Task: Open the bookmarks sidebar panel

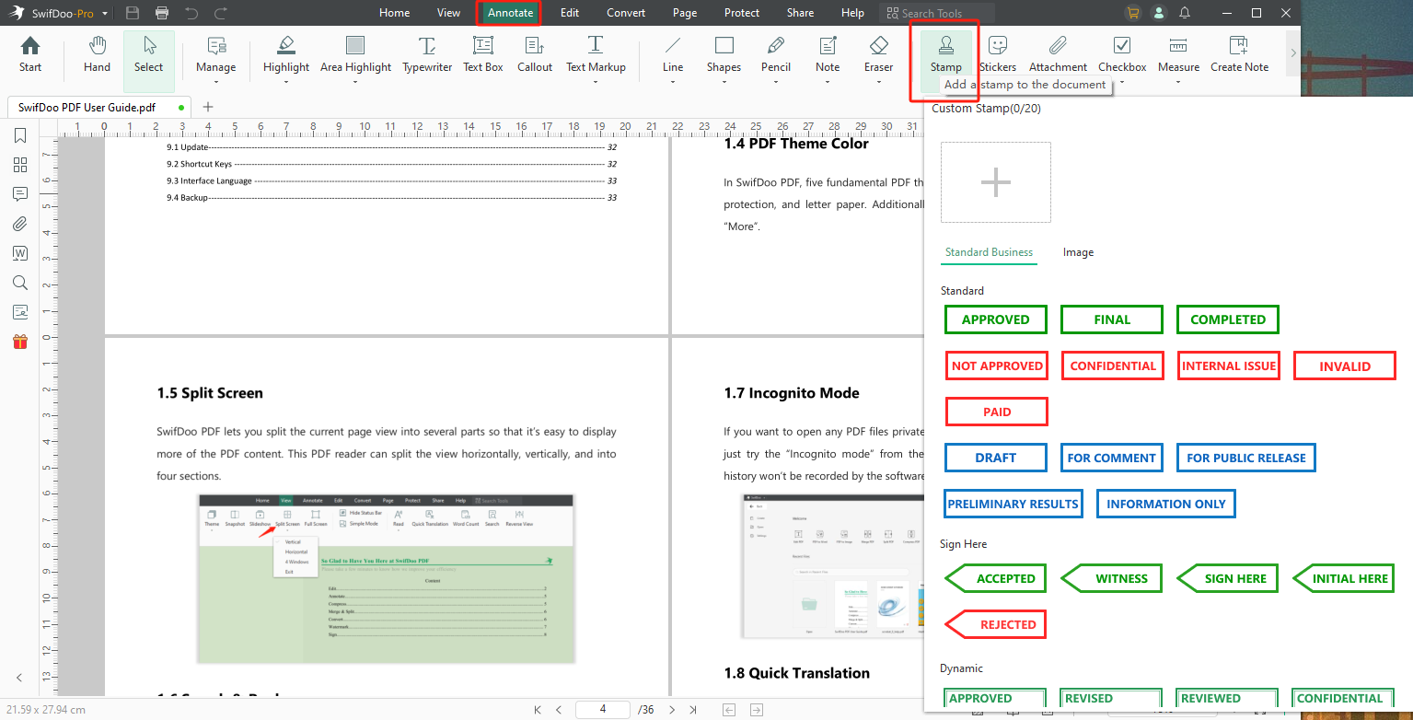Action: 20,136
